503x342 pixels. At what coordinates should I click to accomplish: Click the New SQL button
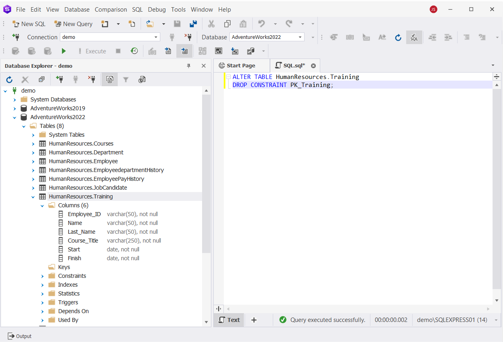tap(29, 24)
